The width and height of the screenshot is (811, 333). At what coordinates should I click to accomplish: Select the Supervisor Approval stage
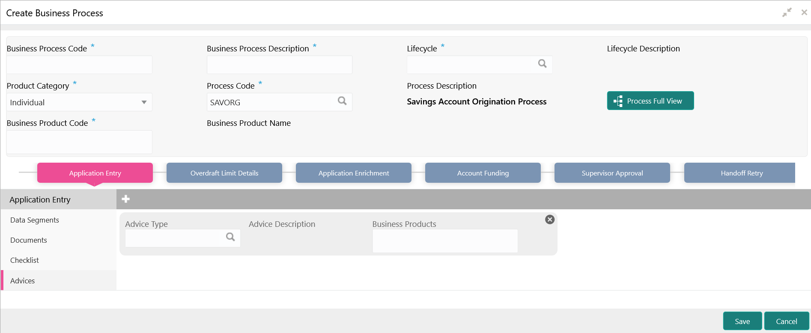[x=612, y=173]
